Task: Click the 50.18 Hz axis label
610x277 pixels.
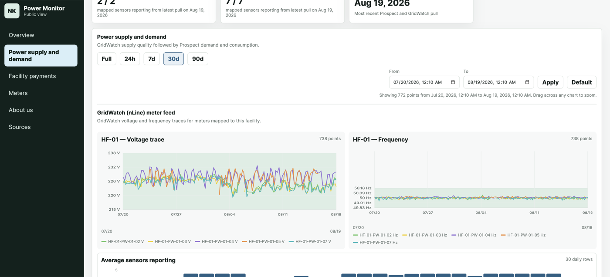Action: click(363, 188)
